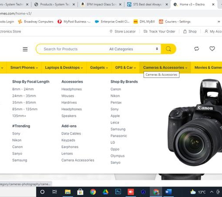Open Hardrives under Accessories

(x=69, y=103)
